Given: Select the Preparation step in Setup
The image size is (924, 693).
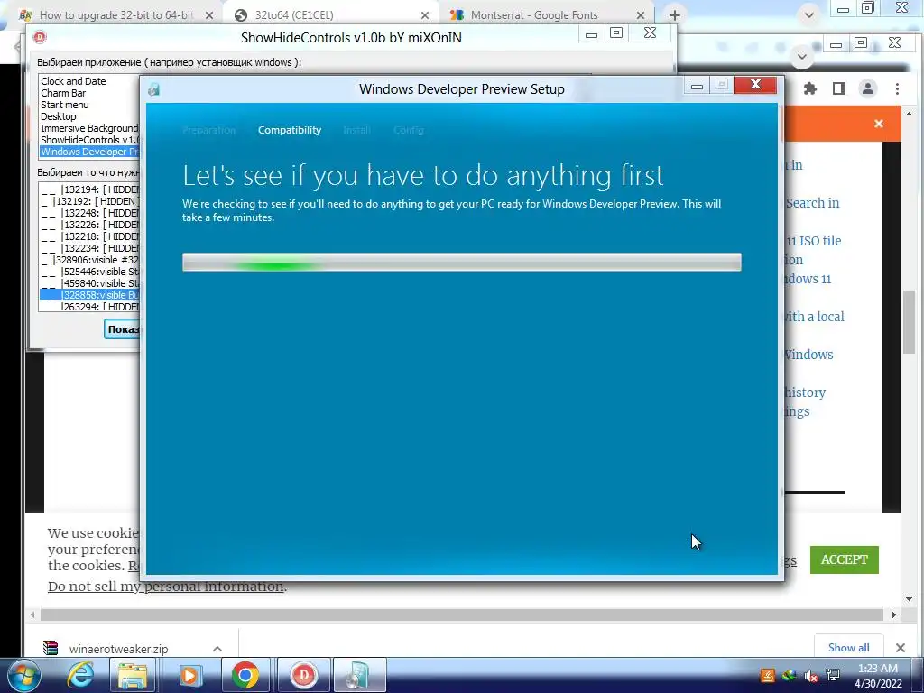Looking at the screenshot, I should click(x=208, y=130).
